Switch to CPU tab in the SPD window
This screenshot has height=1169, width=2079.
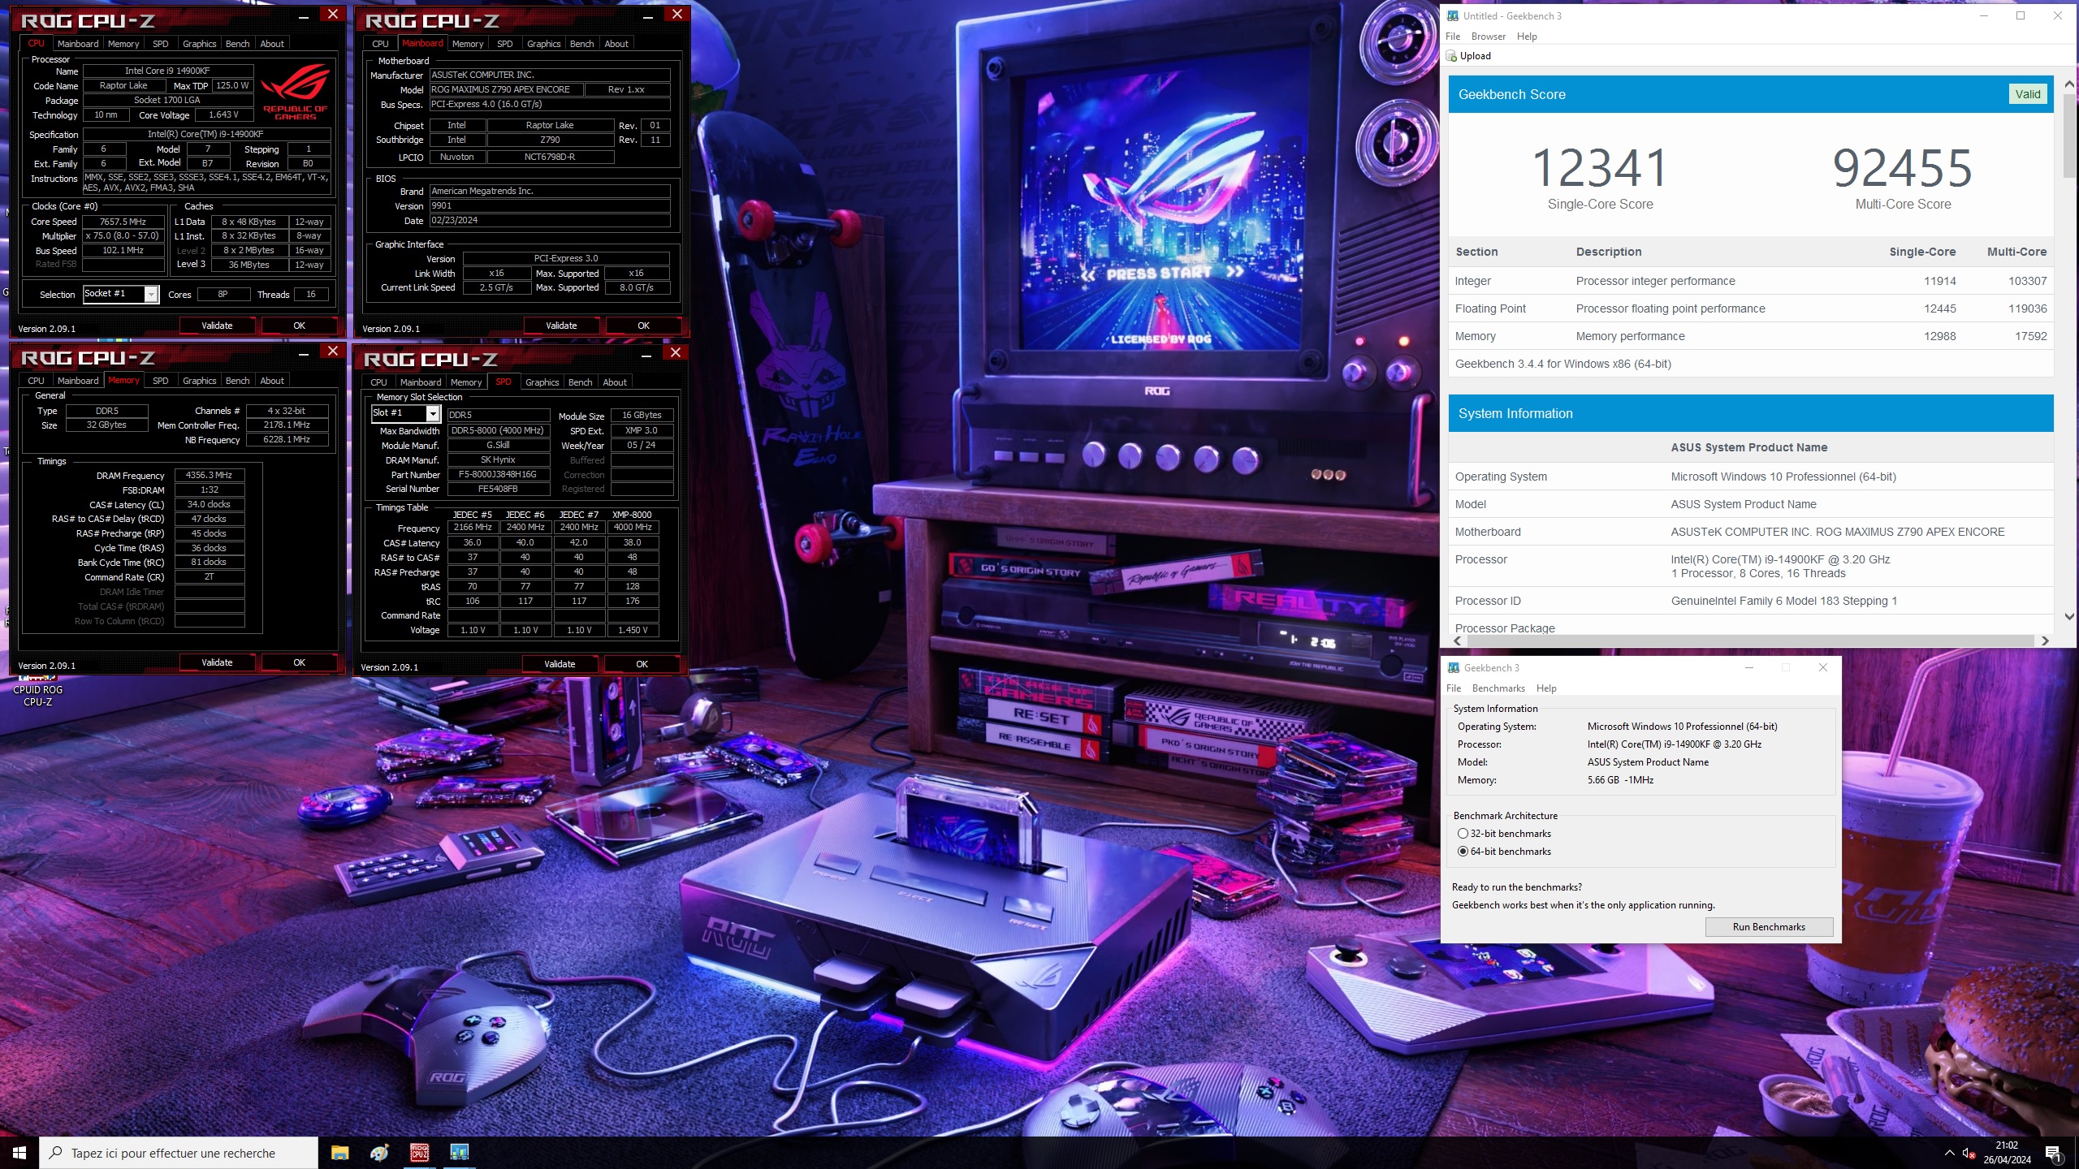click(x=378, y=382)
